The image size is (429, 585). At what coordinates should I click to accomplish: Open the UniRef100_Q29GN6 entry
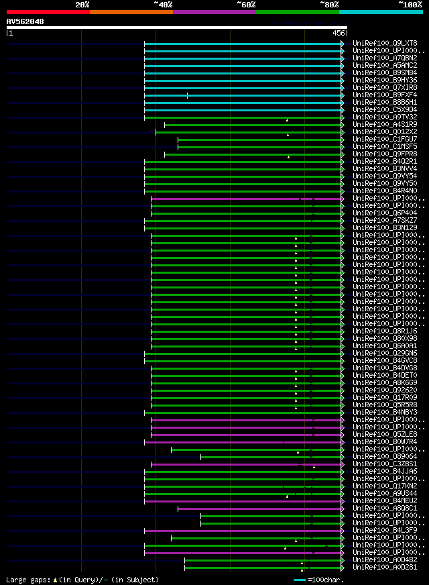(x=385, y=354)
